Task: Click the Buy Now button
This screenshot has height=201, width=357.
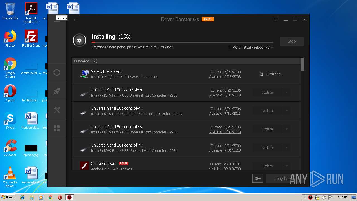Action: [284, 178]
